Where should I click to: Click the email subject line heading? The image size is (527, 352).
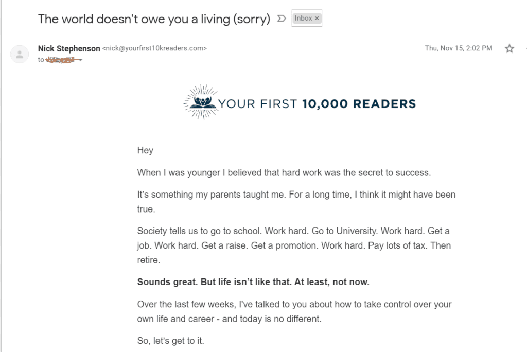tap(154, 19)
